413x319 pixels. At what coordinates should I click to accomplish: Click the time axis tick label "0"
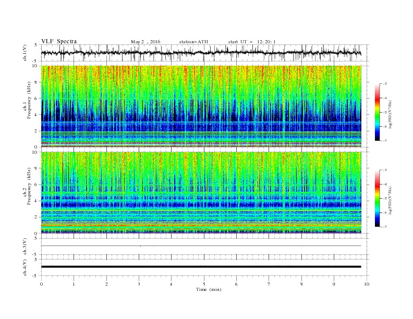coord(41,284)
